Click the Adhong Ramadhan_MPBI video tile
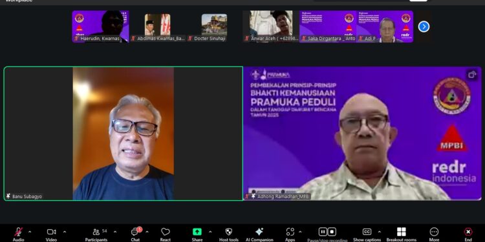Viewport: 485px width, 242px height. [362, 134]
